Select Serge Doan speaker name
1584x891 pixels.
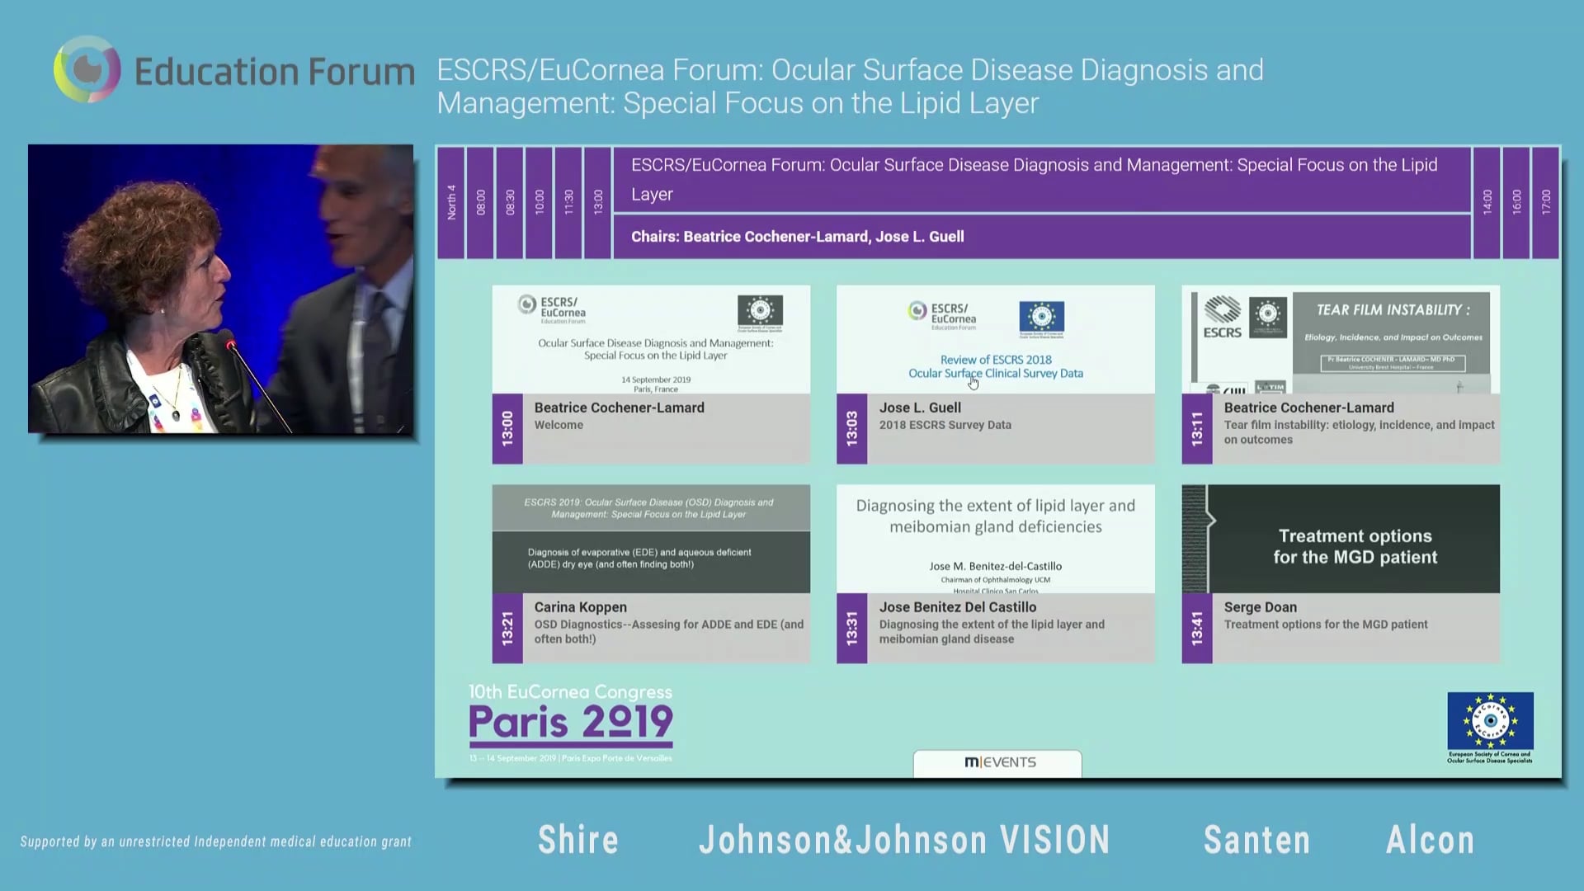click(x=1260, y=607)
